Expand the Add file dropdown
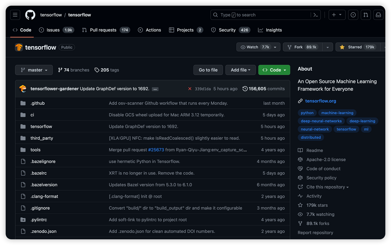391x245 pixels. (240, 70)
